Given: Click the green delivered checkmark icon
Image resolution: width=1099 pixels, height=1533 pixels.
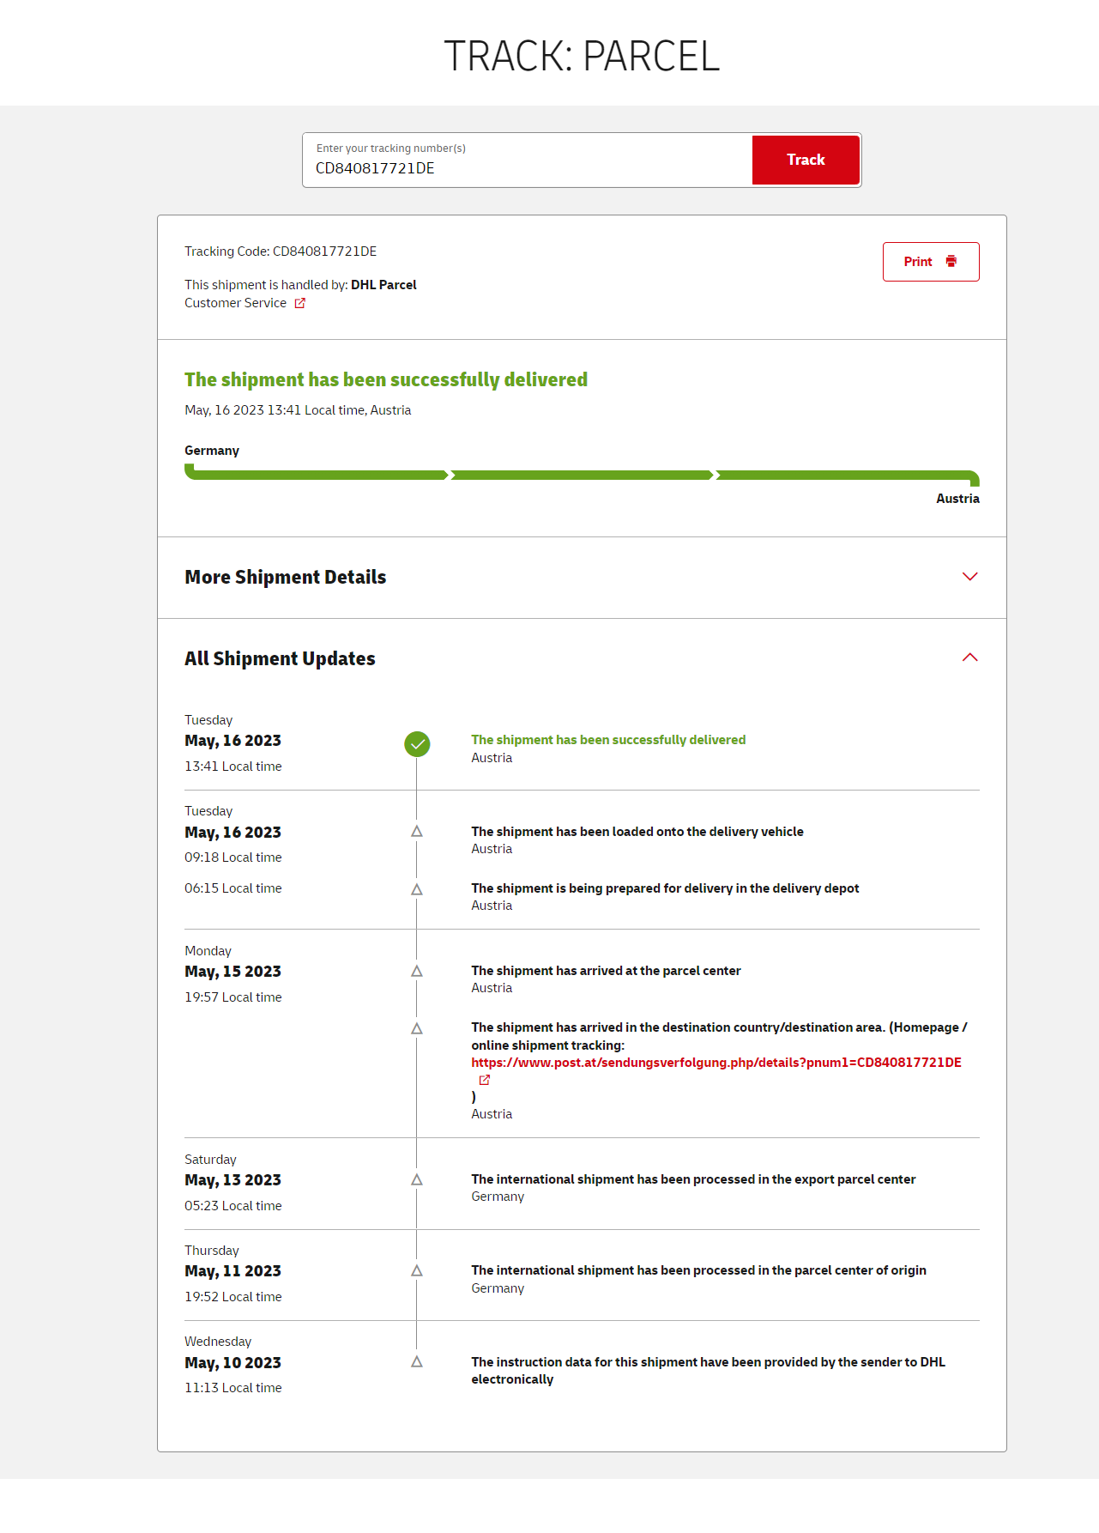Looking at the screenshot, I should point(417,744).
